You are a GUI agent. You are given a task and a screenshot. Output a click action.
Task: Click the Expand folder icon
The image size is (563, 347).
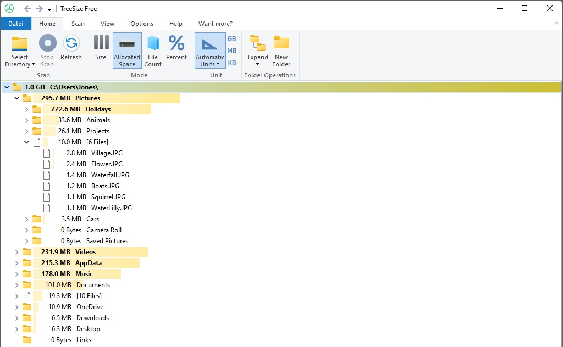coord(257,43)
